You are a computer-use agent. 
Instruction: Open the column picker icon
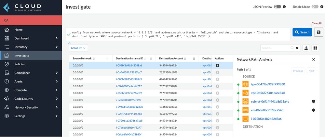coord(315,48)
